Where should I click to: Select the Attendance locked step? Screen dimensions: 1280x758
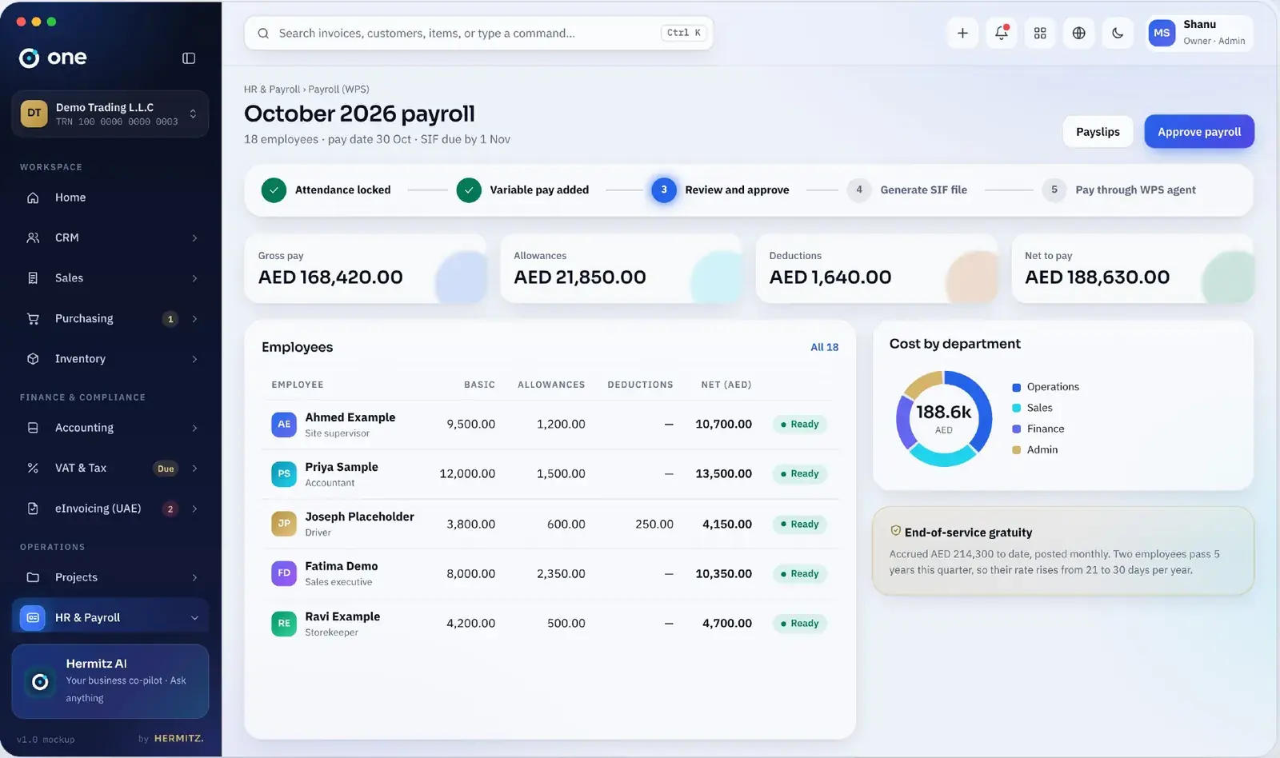pyautogui.click(x=326, y=190)
